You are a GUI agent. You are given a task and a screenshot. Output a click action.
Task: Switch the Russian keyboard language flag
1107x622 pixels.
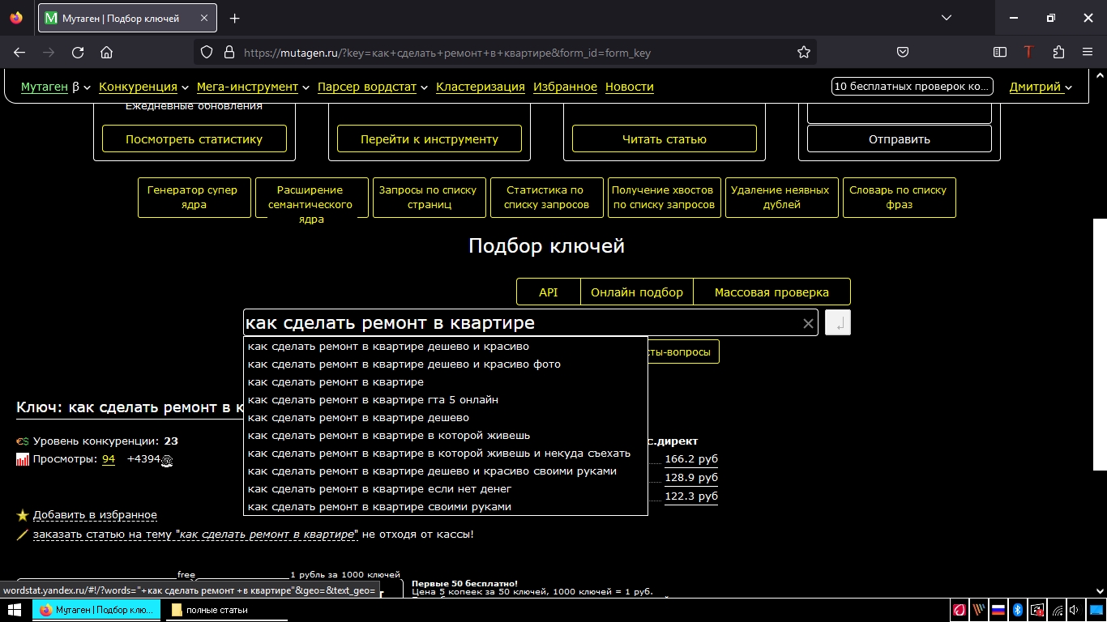[x=998, y=610]
